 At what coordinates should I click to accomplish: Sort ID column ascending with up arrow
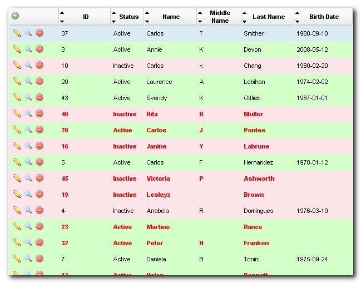point(62,13)
